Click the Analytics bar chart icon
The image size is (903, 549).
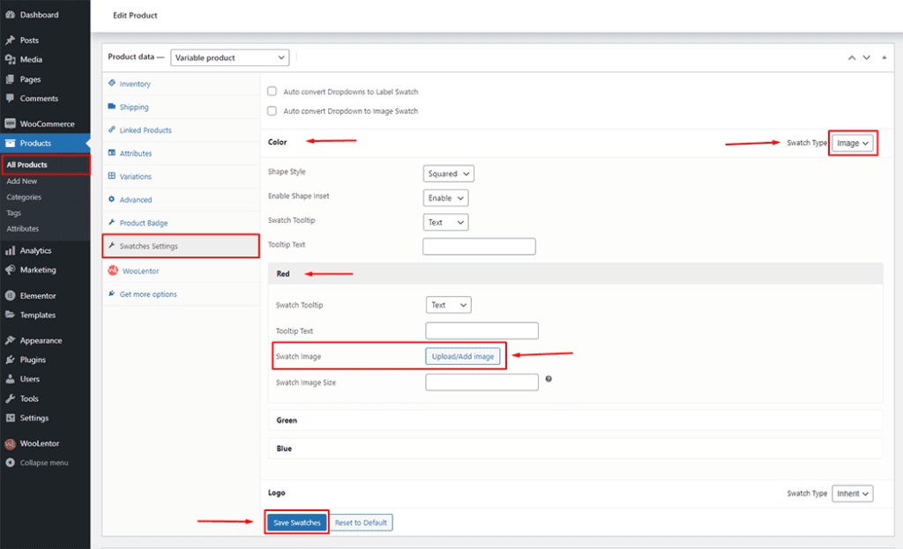coord(10,251)
